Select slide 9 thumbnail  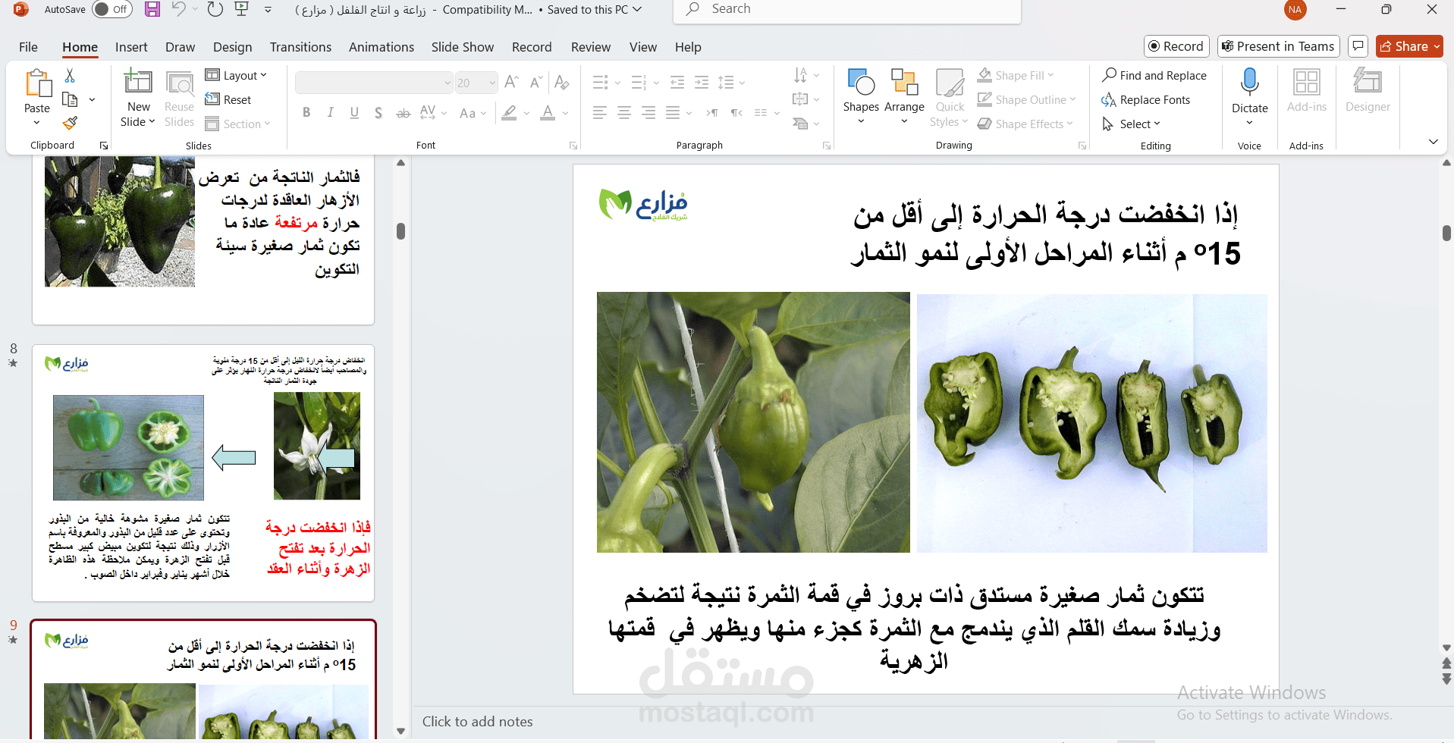203,680
